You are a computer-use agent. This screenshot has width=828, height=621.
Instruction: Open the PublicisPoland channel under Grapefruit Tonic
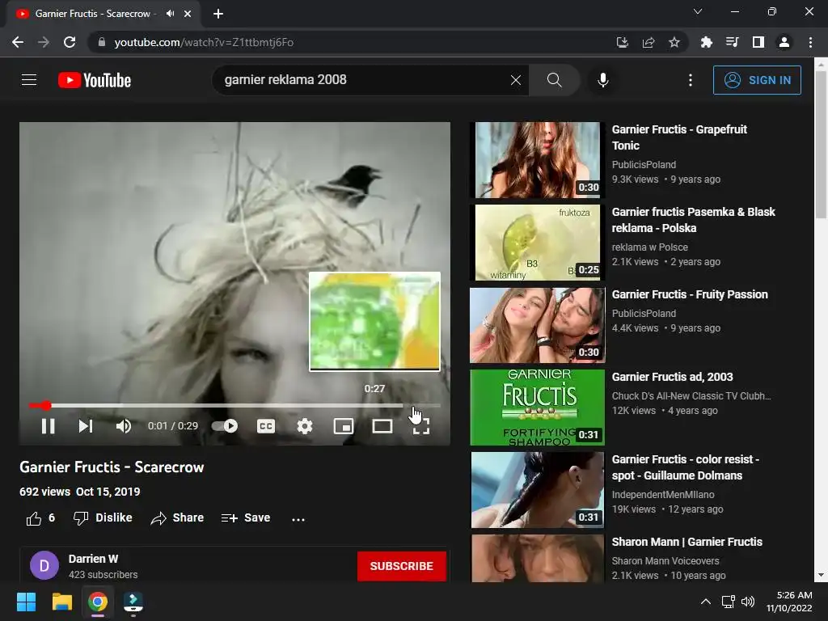(644, 165)
